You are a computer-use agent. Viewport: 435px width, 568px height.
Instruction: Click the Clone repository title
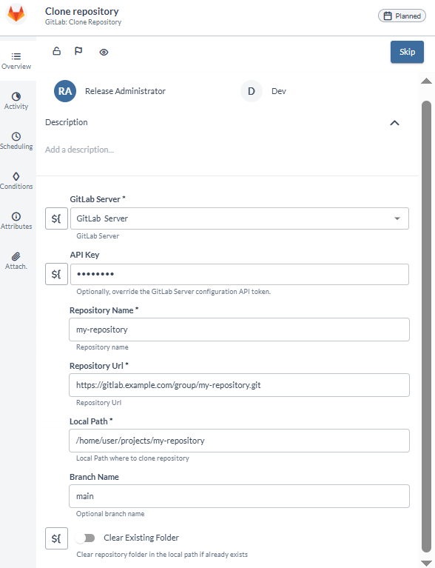click(82, 11)
